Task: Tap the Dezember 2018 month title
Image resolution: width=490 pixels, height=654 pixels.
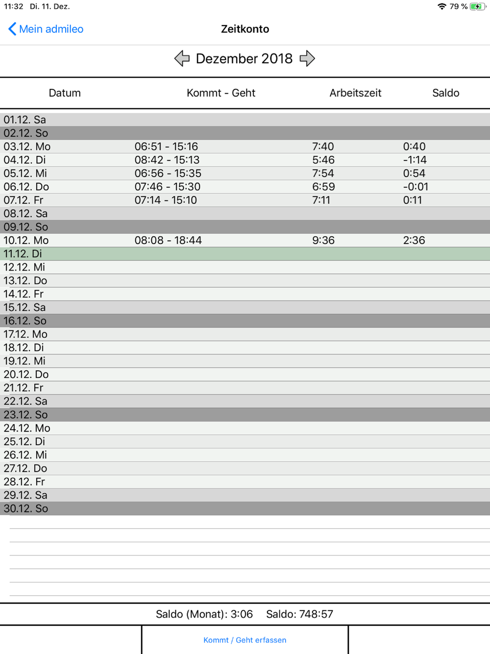Action: (x=244, y=58)
